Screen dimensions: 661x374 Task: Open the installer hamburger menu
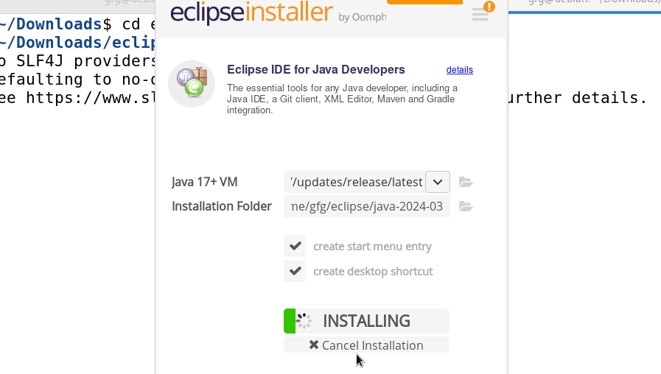(480, 15)
